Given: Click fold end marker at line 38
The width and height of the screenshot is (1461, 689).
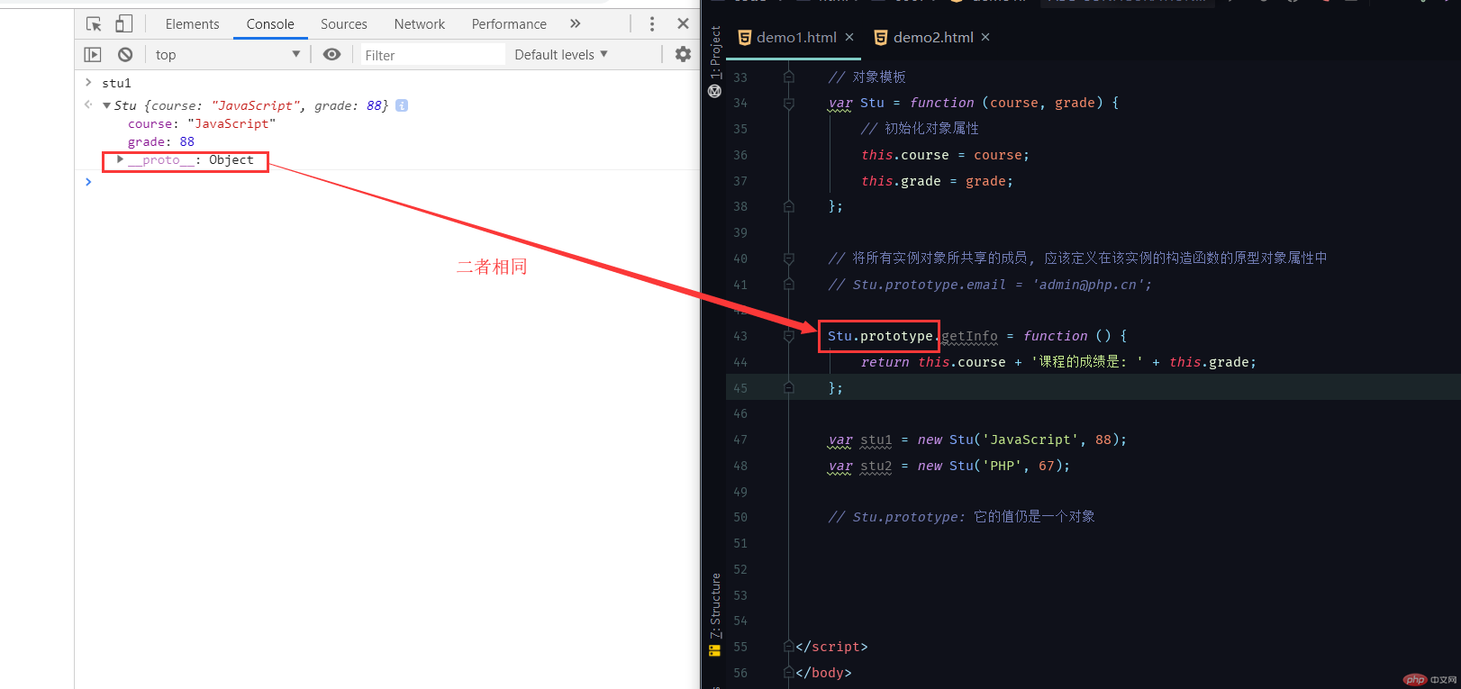Looking at the screenshot, I should [789, 206].
